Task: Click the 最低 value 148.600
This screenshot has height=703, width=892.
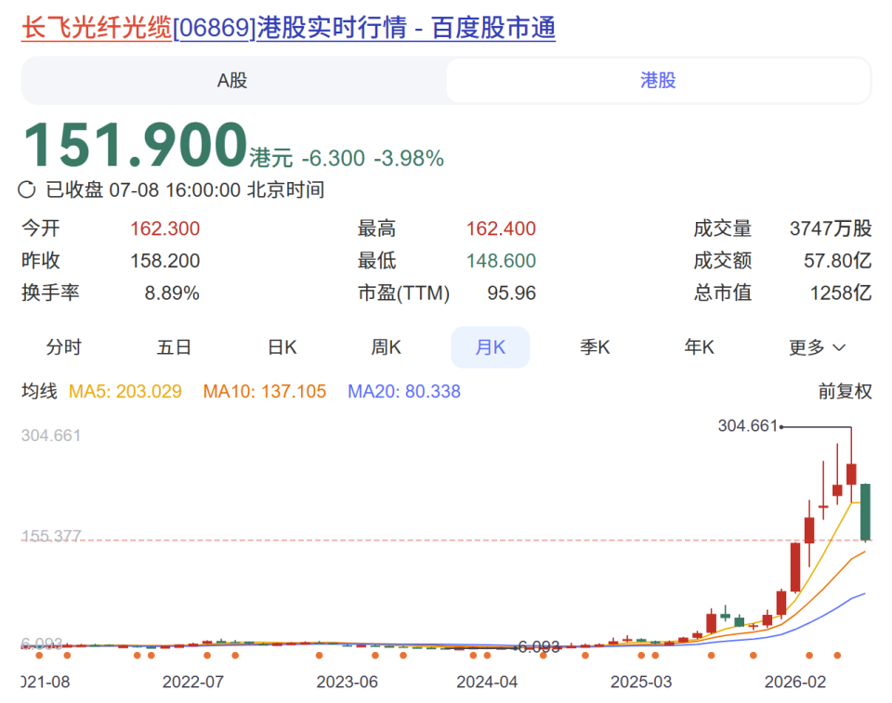Action: coord(501,261)
